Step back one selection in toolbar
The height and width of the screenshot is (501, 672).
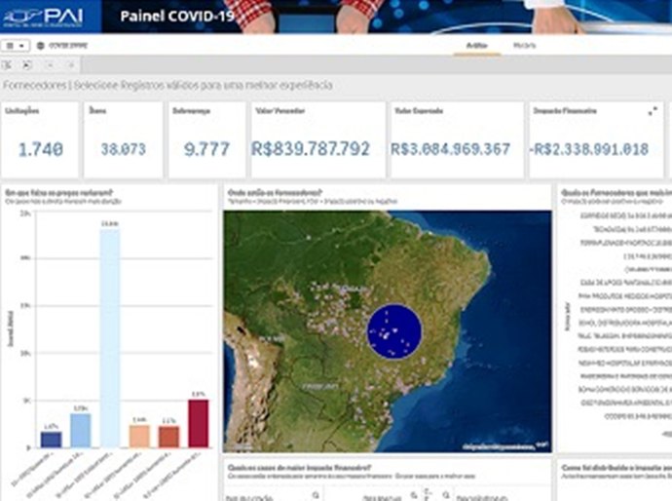[51, 65]
